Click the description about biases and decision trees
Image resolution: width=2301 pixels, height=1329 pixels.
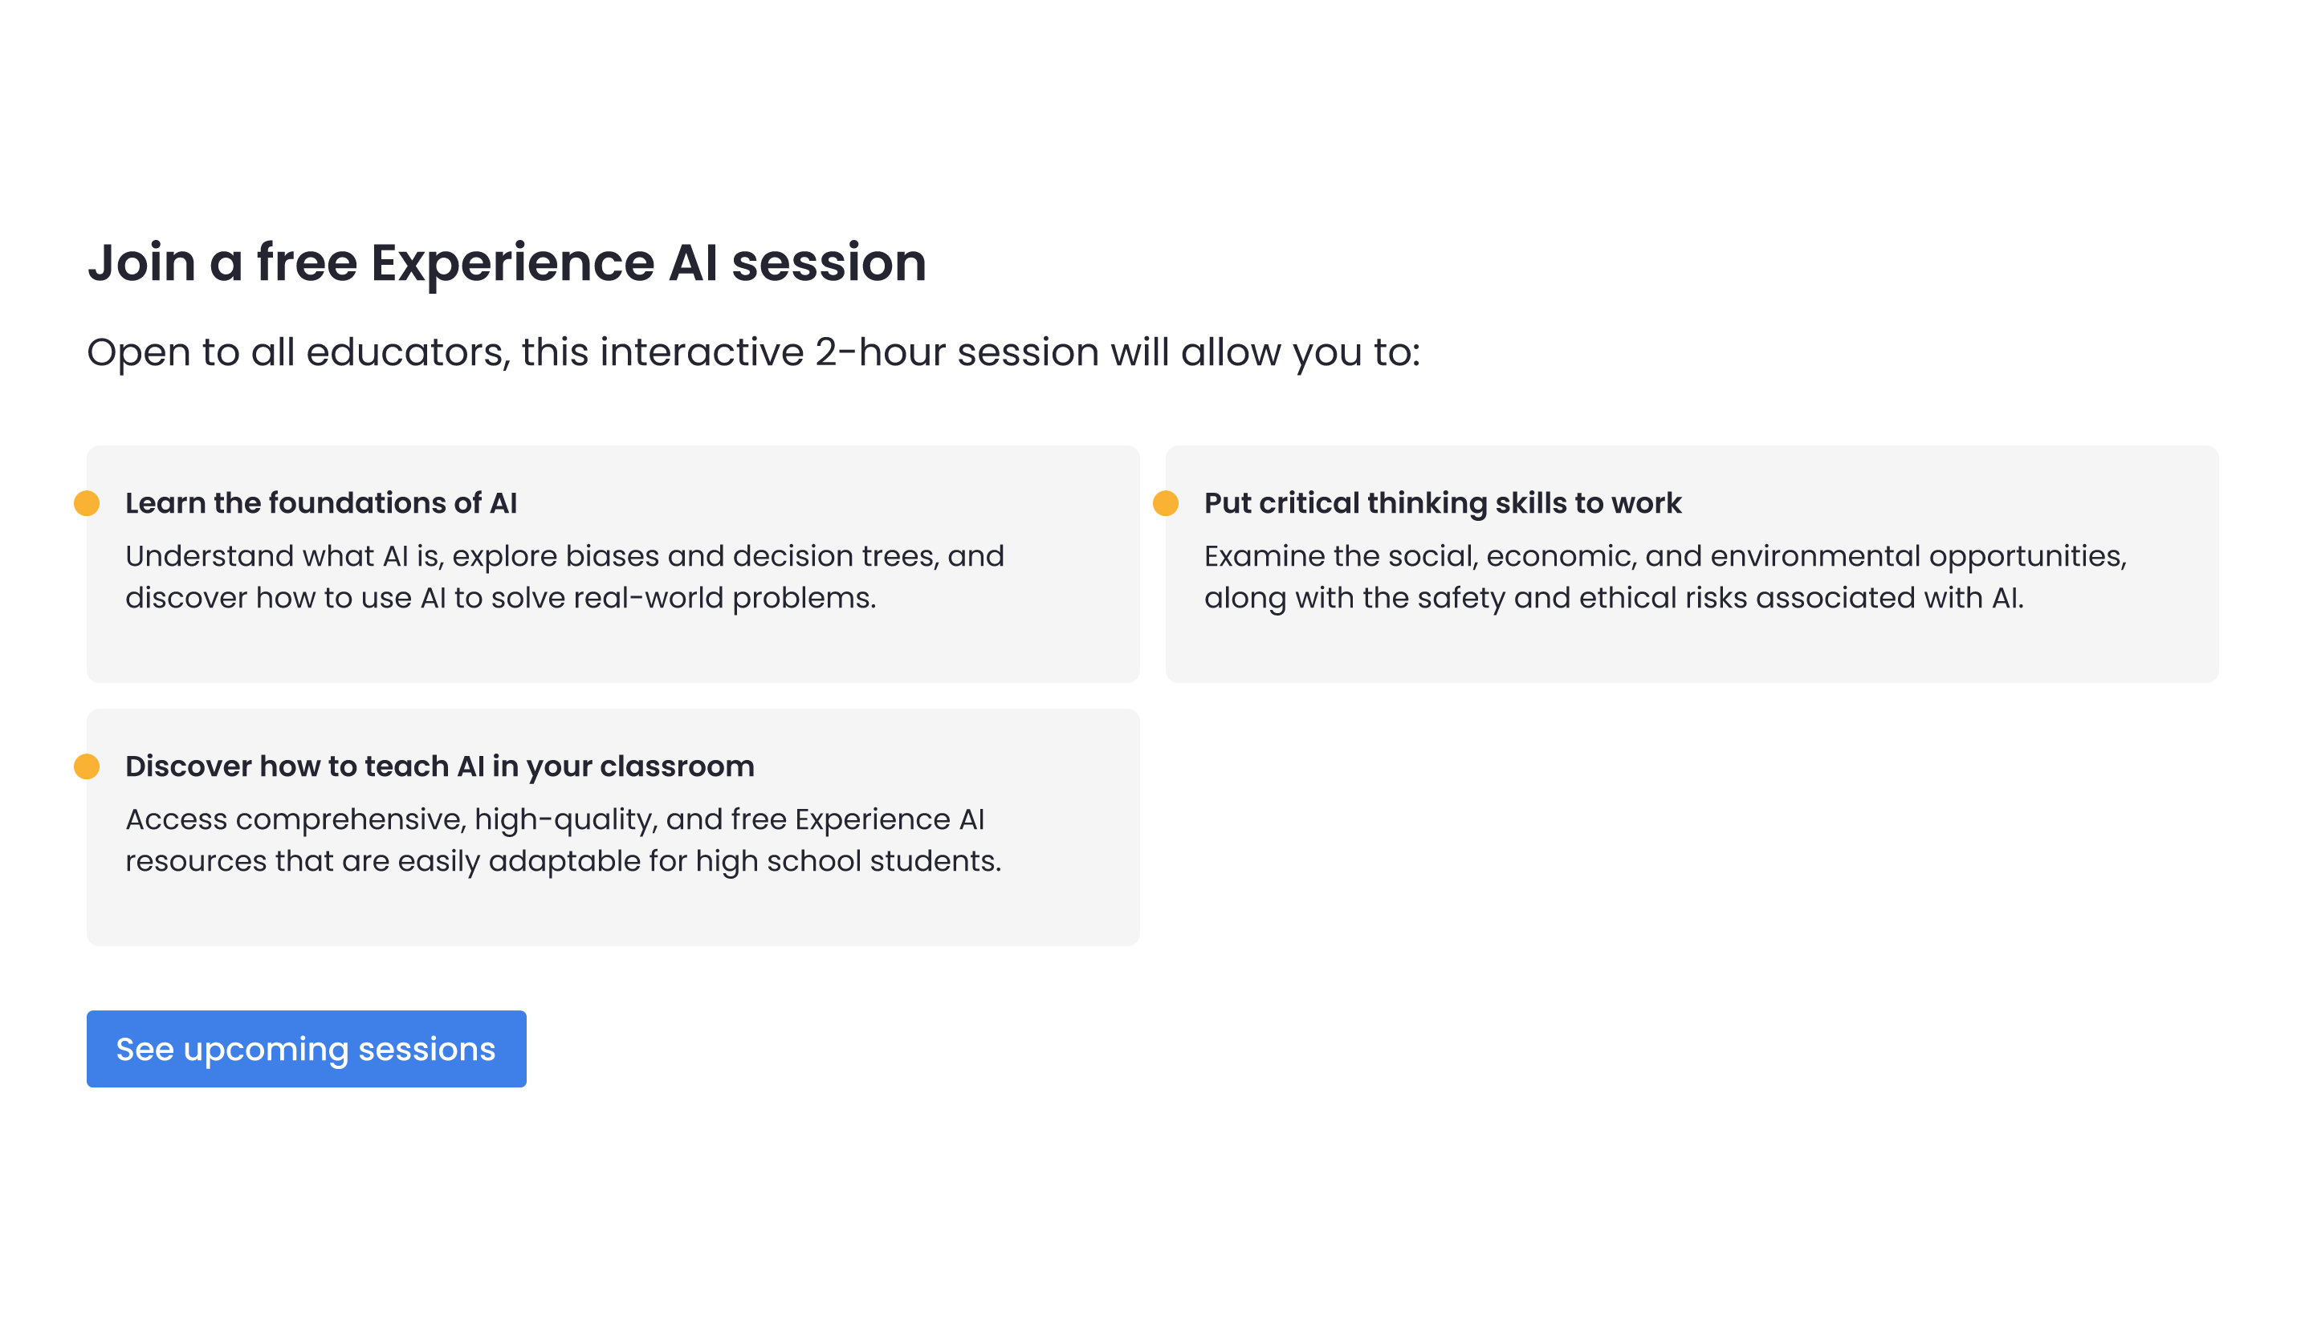pos(564,577)
